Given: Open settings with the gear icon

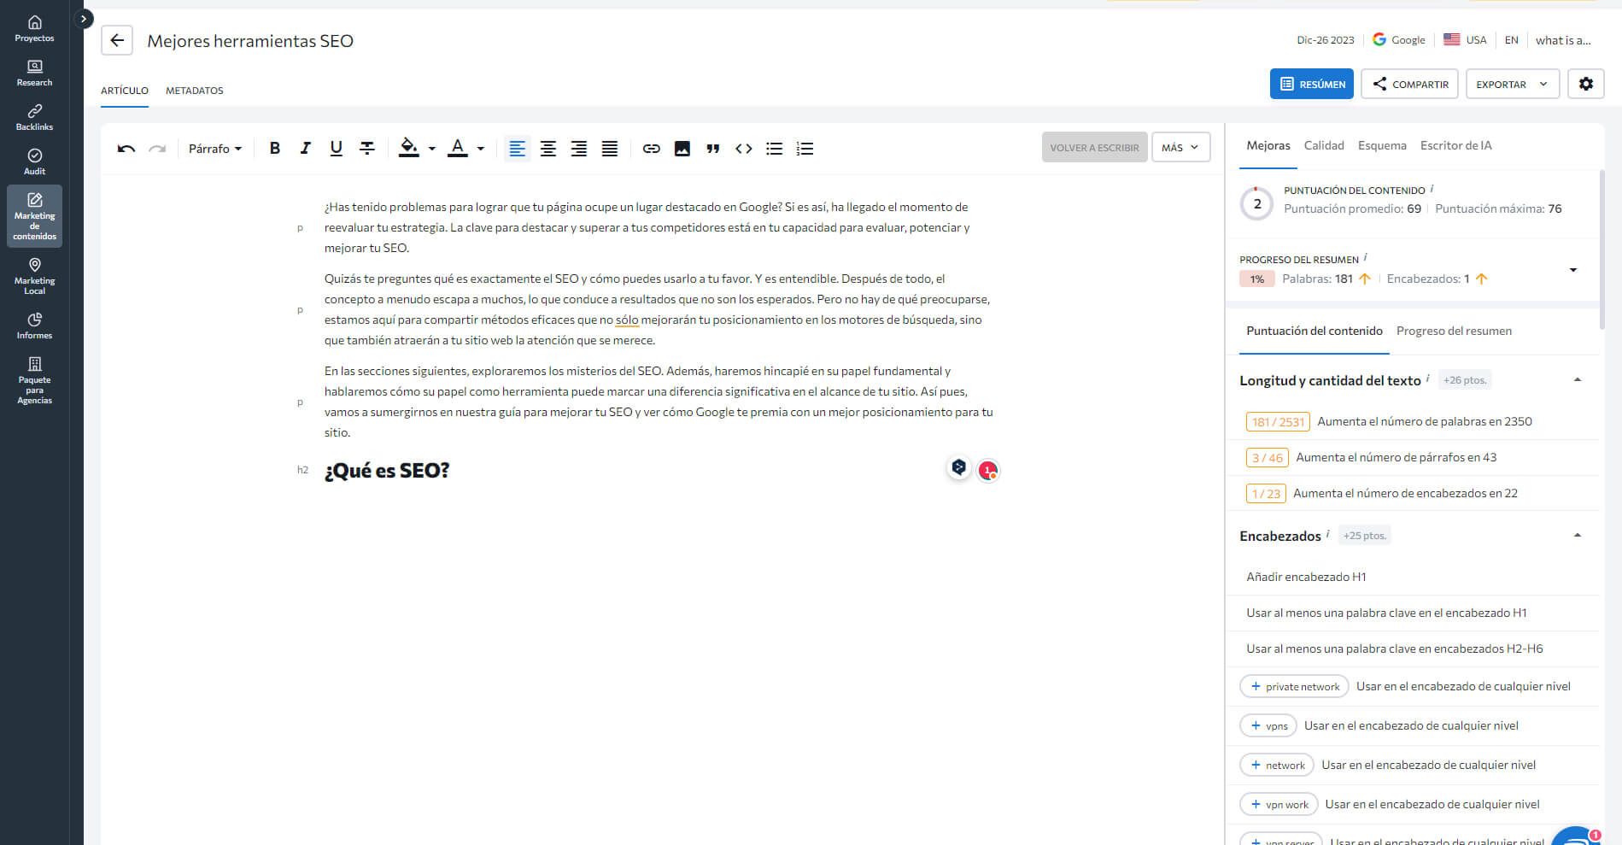Looking at the screenshot, I should (1586, 84).
